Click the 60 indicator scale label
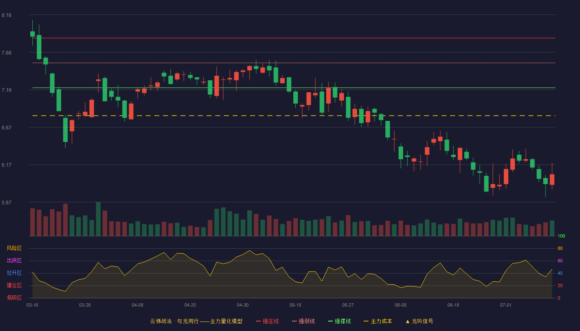Viewport: 580px width, 331px height. pyautogui.click(x=560, y=261)
